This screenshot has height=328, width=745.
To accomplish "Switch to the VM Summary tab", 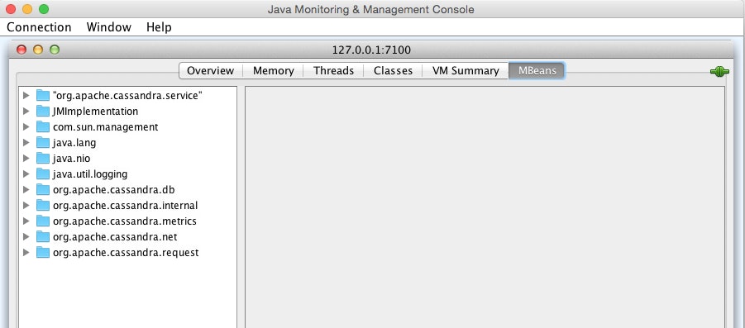I will (466, 71).
